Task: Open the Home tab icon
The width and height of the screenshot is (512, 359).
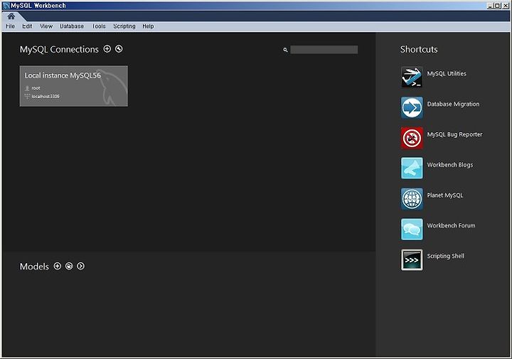Action: tap(11, 16)
